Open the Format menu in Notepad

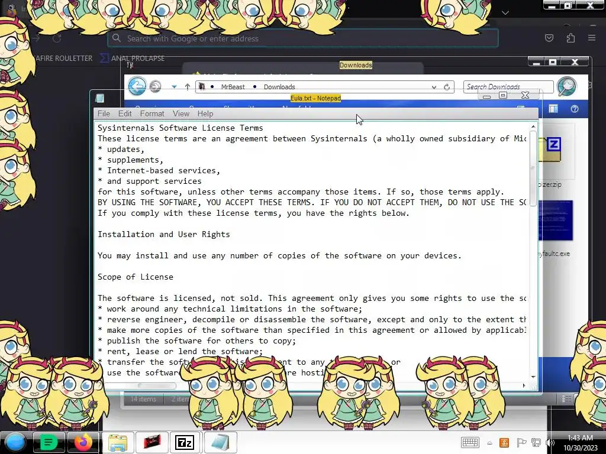[x=152, y=113]
